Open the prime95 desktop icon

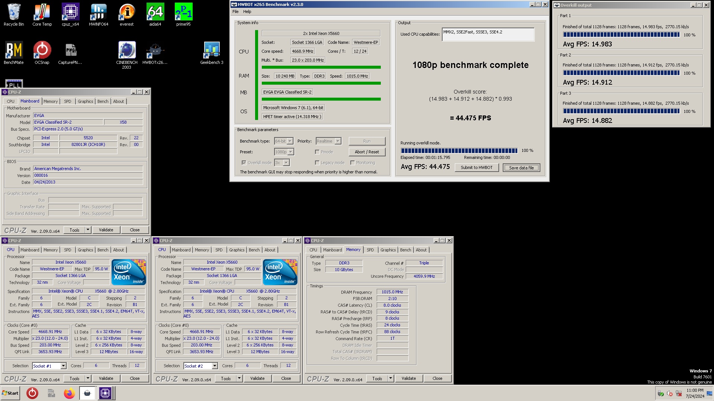(183, 15)
